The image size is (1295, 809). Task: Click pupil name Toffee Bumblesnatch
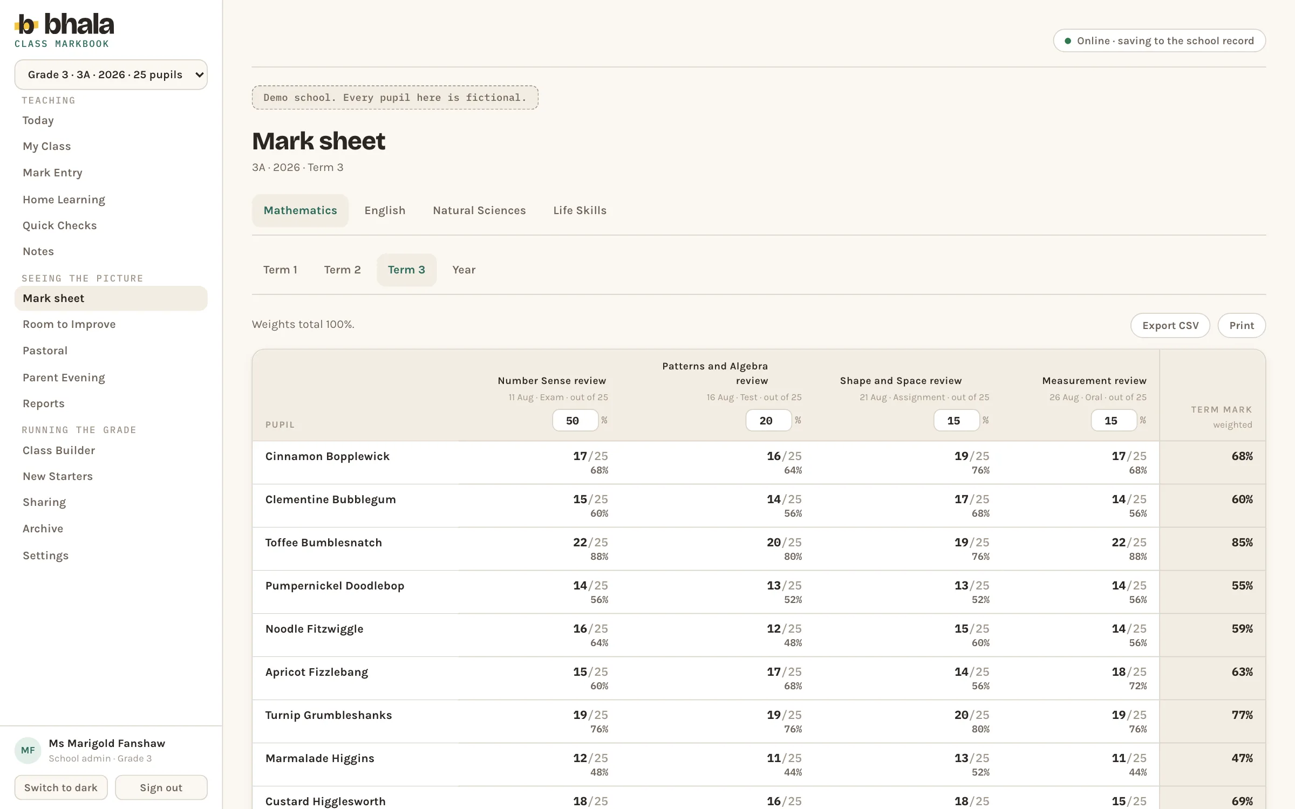pos(323,543)
